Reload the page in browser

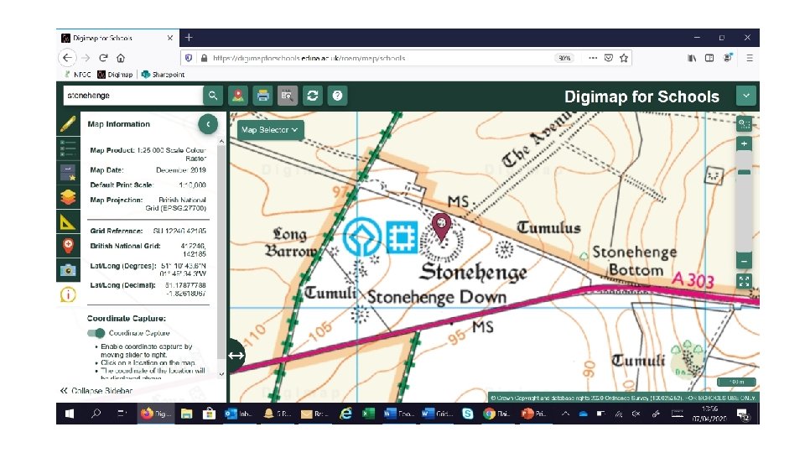103,58
